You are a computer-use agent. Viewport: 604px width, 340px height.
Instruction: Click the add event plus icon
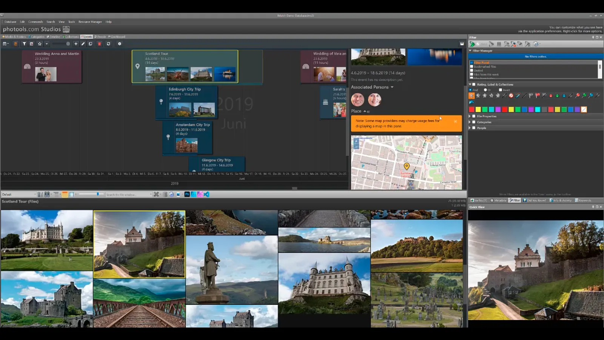pos(76,44)
